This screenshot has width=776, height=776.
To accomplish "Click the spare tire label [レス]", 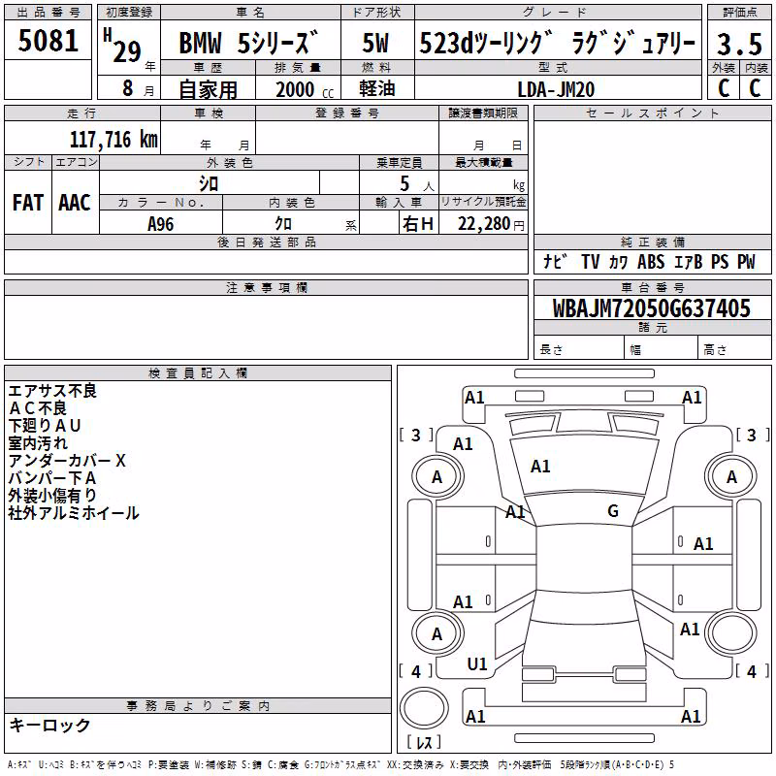I will (x=424, y=742).
